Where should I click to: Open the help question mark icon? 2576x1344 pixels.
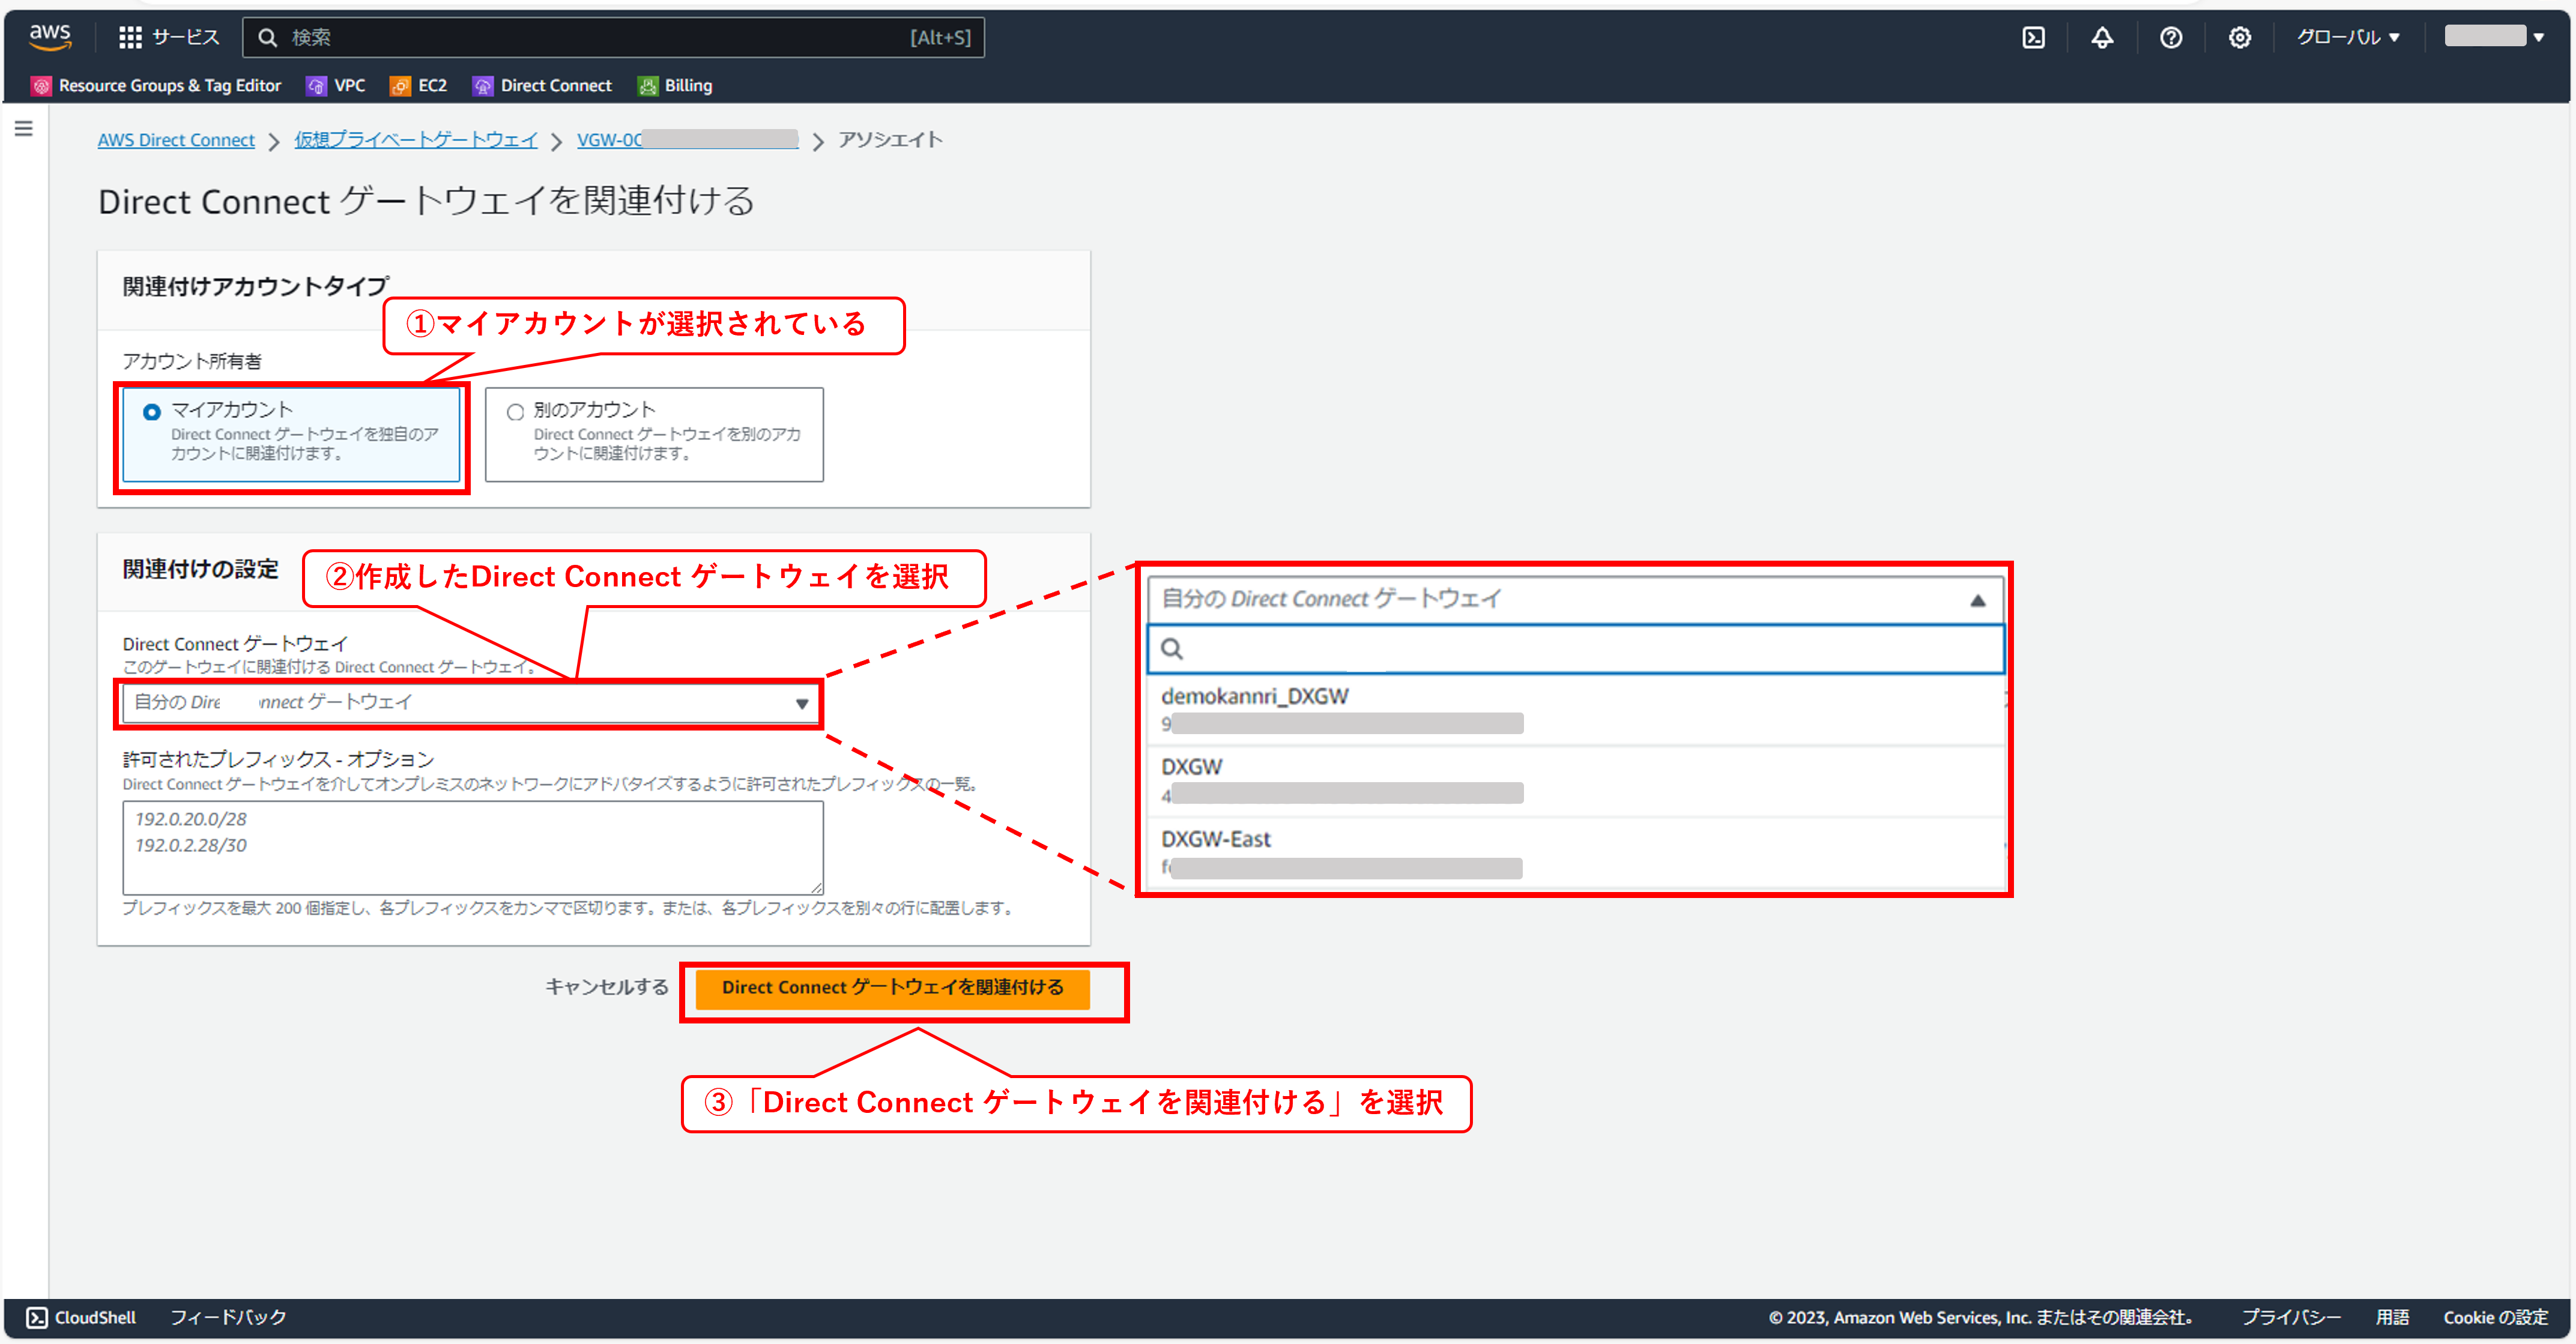click(x=2171, y=37)
